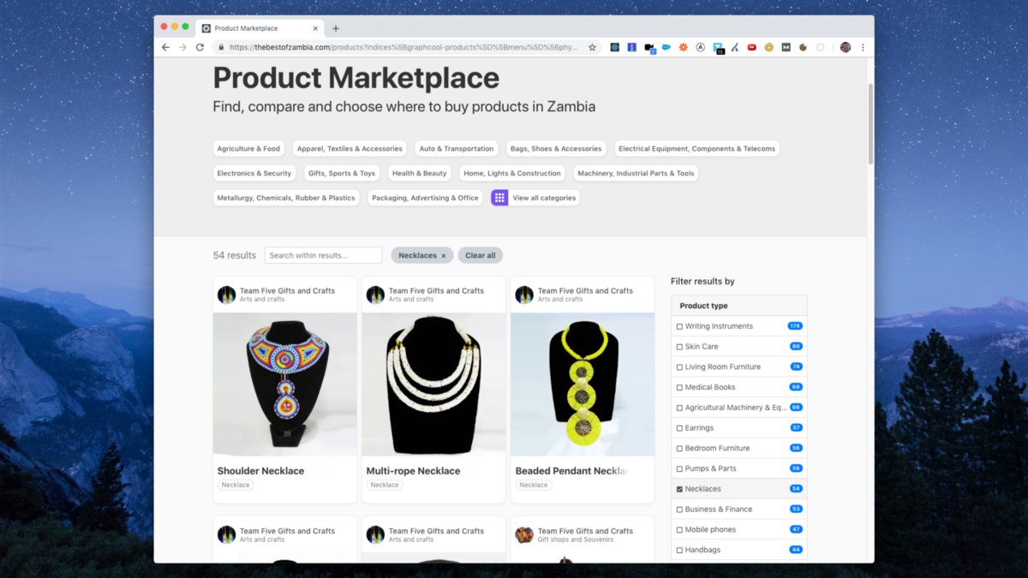
Task: Reload the current page
Action: click(200, 48)
